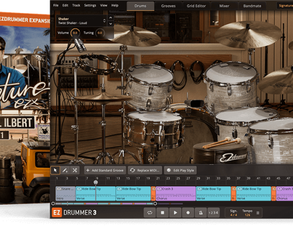Adjust the Volume knob
The image size is (293, 234).
75,33
